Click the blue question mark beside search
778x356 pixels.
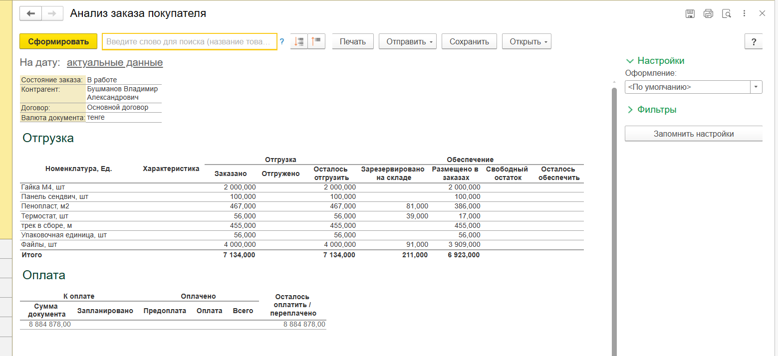point(282,42)
